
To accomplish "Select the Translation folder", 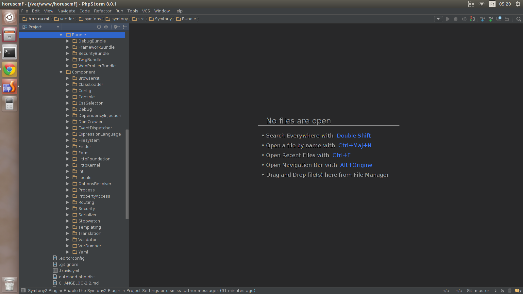I will pos(87,234).
